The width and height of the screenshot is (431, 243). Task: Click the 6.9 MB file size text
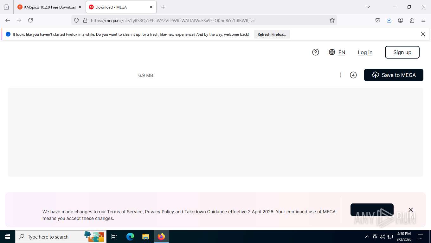click(146, 75)
